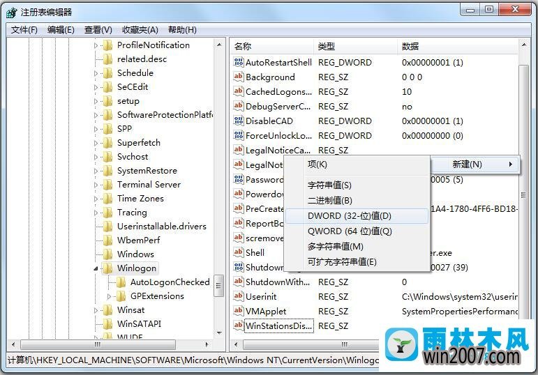Expand the setup tree node
Image resolution: width=538 pixels, height=375 pixels.
(x=96, y=101)
